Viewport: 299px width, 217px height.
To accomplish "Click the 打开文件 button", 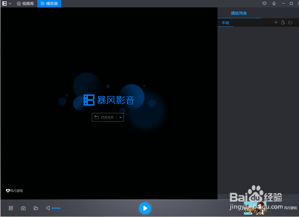I will [x=104, y=117].
